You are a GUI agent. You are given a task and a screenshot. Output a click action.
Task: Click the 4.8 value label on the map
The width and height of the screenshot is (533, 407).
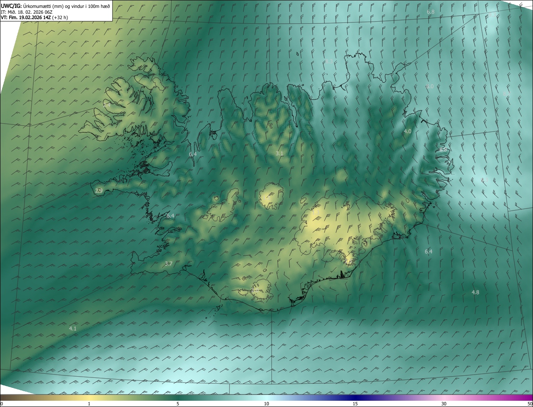(x=475, y=293)
